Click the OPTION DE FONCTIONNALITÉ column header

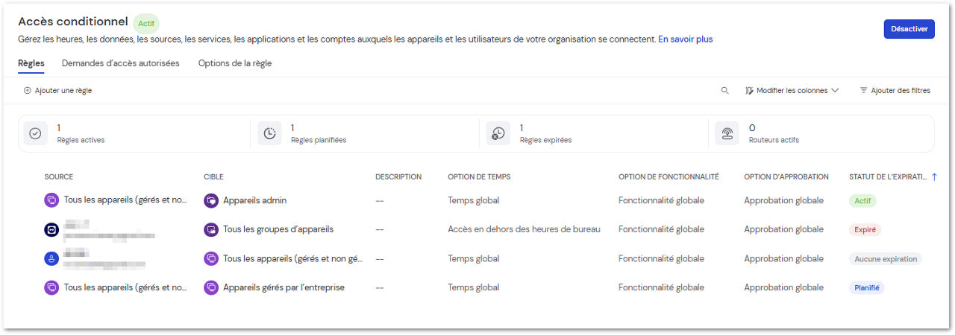coord(668,177)
